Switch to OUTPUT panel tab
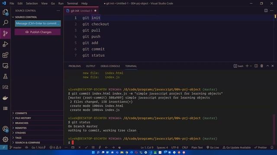 click(90, 66)
